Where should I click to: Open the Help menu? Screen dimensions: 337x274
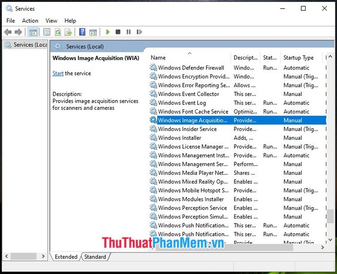click(70, 21)
